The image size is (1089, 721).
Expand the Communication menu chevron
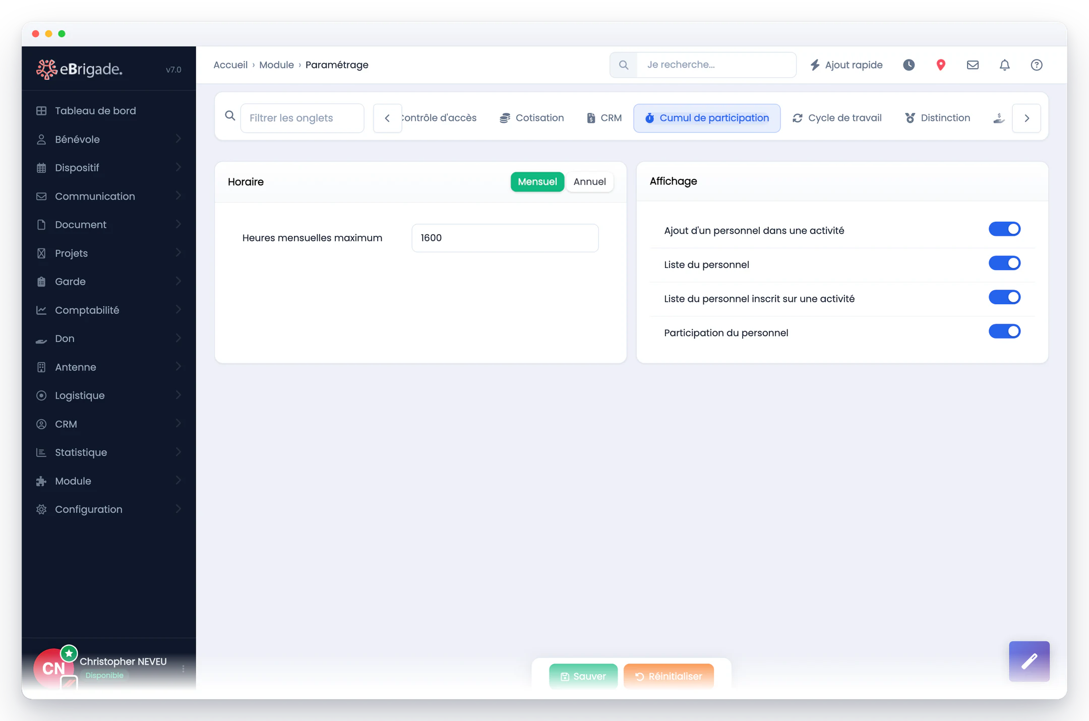[178, 195]
